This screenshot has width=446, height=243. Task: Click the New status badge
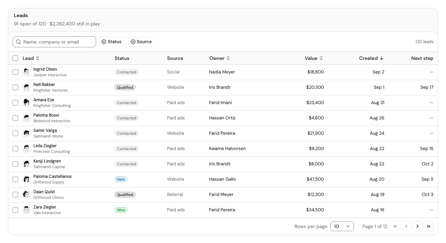tap(121, 179)
